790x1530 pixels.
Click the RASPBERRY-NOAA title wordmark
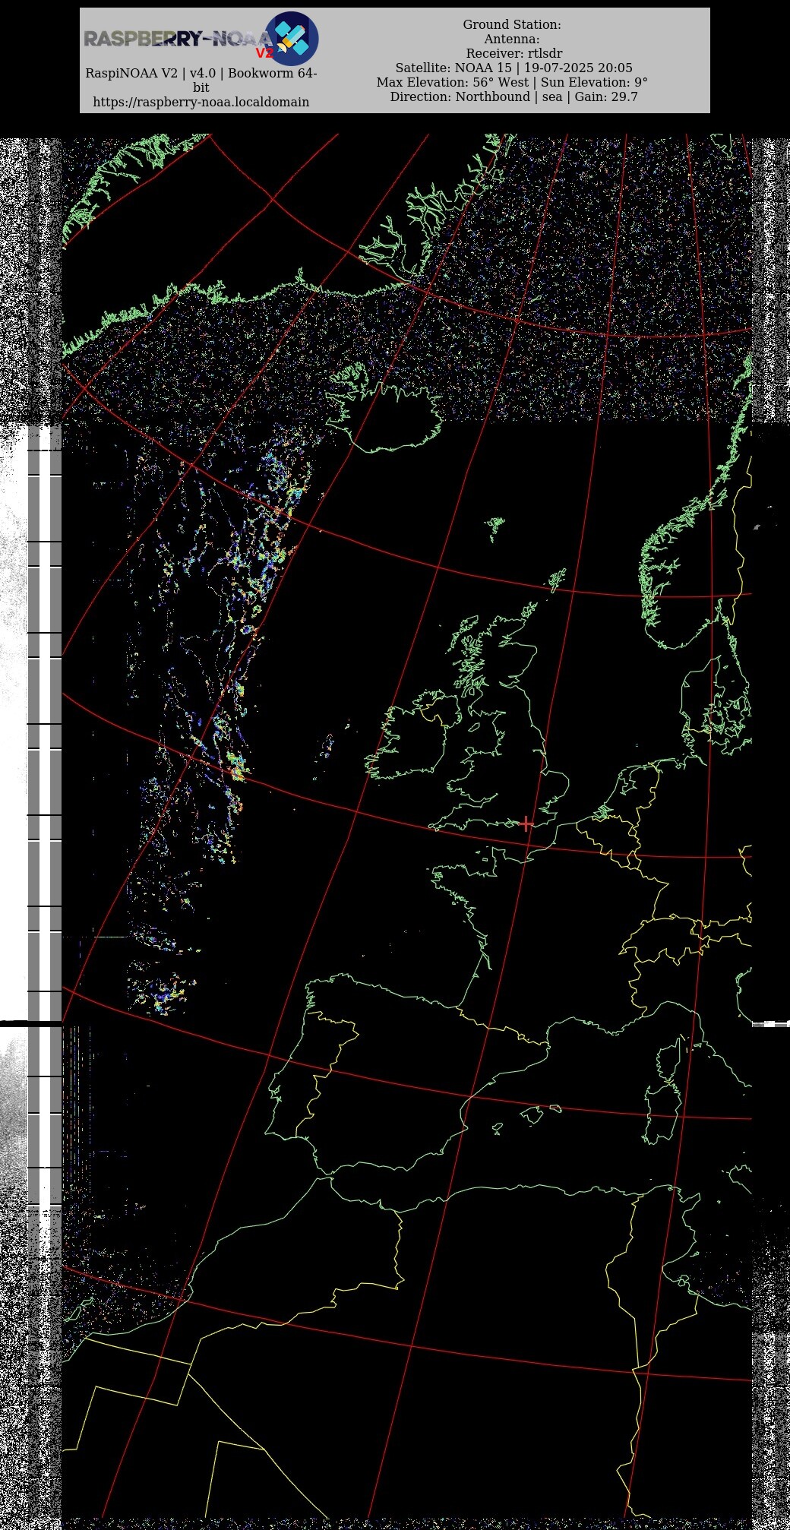tap(178, 39)
